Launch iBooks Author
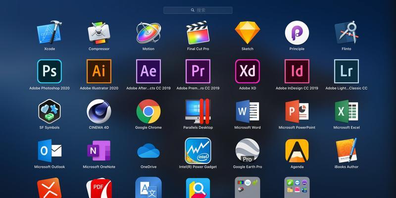The height and width of the screenshot is (198, 396). pyautogui.click(x=346, y=150)
